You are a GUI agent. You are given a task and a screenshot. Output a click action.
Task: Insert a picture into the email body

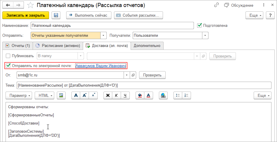[x=61, y=95]
